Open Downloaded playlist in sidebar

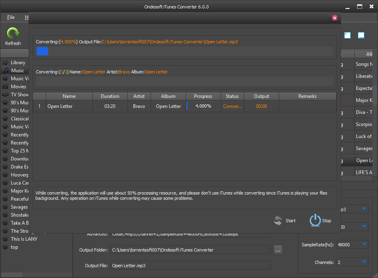pos(20,159)
